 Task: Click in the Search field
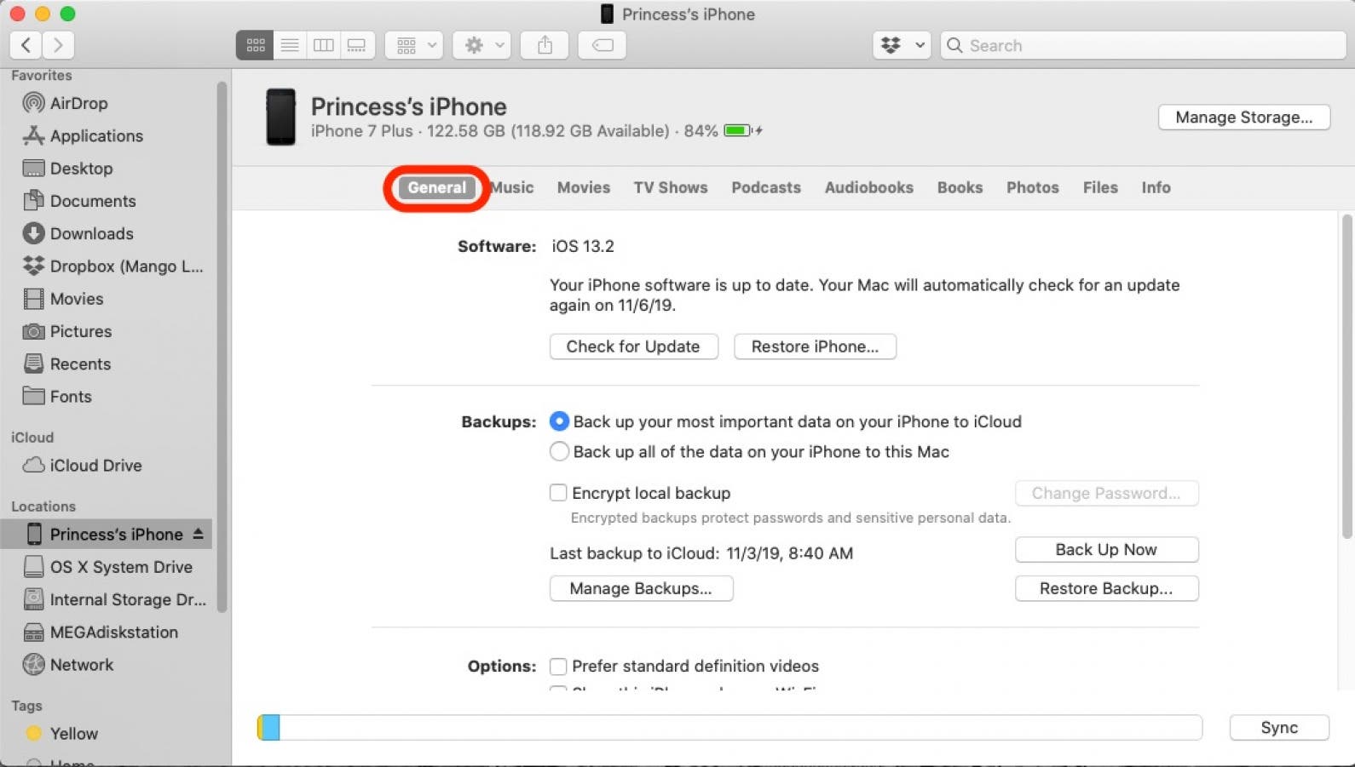(x=1143, y=45)
